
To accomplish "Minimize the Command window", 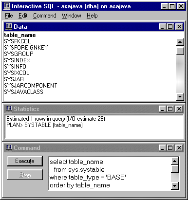I will tap(162, 148).
